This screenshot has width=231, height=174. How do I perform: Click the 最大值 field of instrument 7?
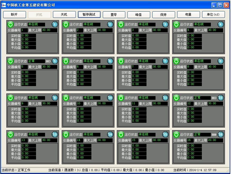139,76
